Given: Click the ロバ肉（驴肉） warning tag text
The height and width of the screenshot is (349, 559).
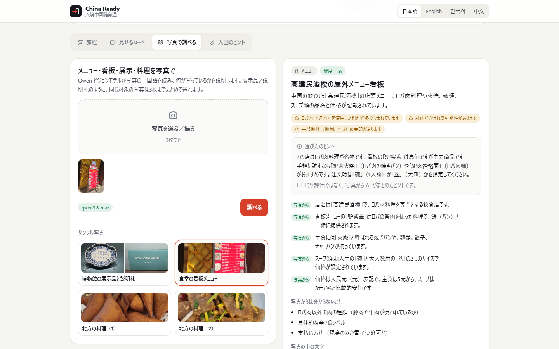Looking at the screenshot, I should 350,118.
